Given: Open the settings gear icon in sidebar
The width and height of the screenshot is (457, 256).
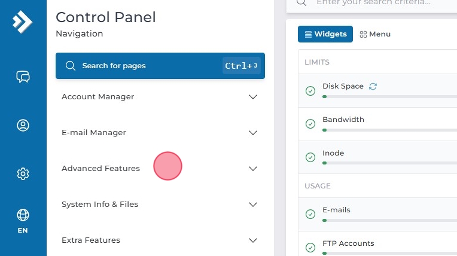Looking at the screenshot, I should (x=23, y=173).
